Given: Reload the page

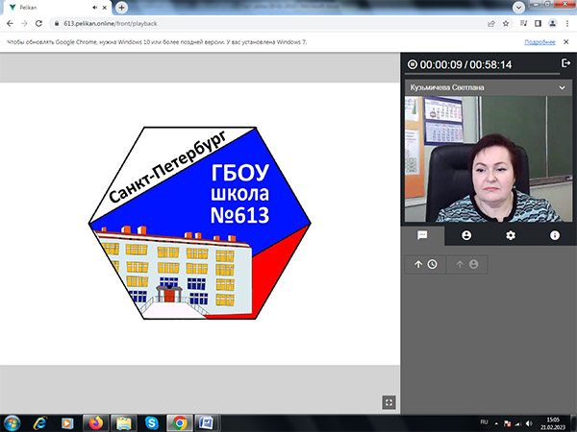Looking at the screenshot, I should pyautogui.click(x=38, y=23).
